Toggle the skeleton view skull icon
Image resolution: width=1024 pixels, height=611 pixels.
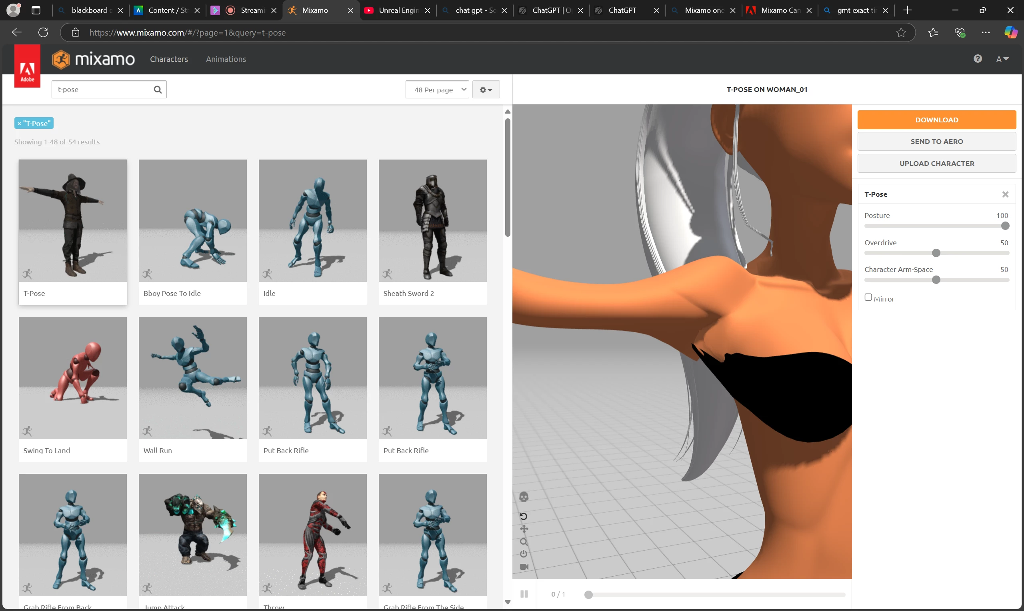(x=523, y=497)
